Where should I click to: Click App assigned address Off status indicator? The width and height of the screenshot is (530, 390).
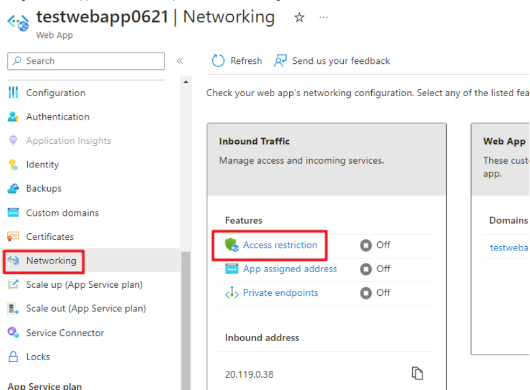[x=375, y=268]
